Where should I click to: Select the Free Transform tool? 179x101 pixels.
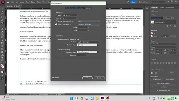(x=2, y=43)
